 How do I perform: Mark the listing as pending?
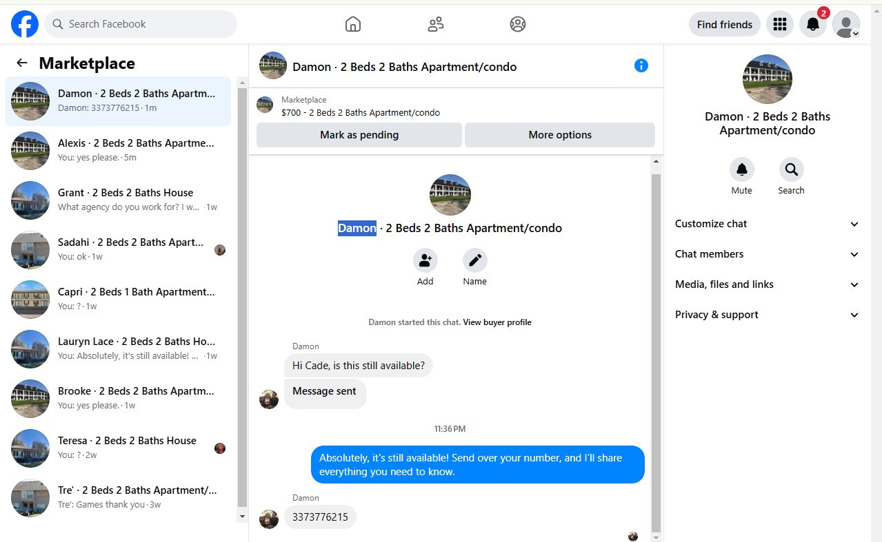click(x=359, y=135)
